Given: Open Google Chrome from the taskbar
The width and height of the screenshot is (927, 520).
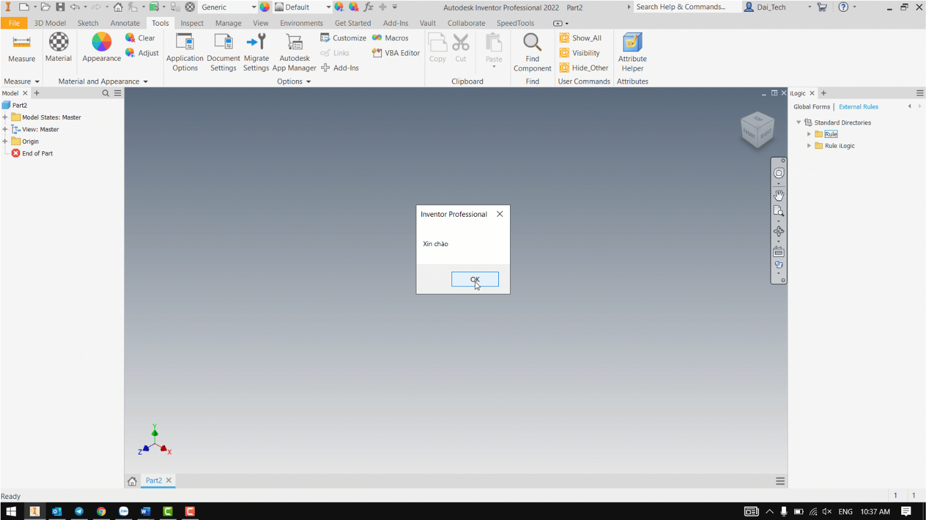Looking at the screenshot, I should (101, 511).
